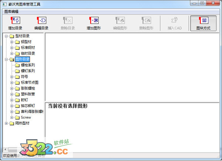
Task: Expand the 塑料胀管 folder node
Action: [x=12, y=94]
